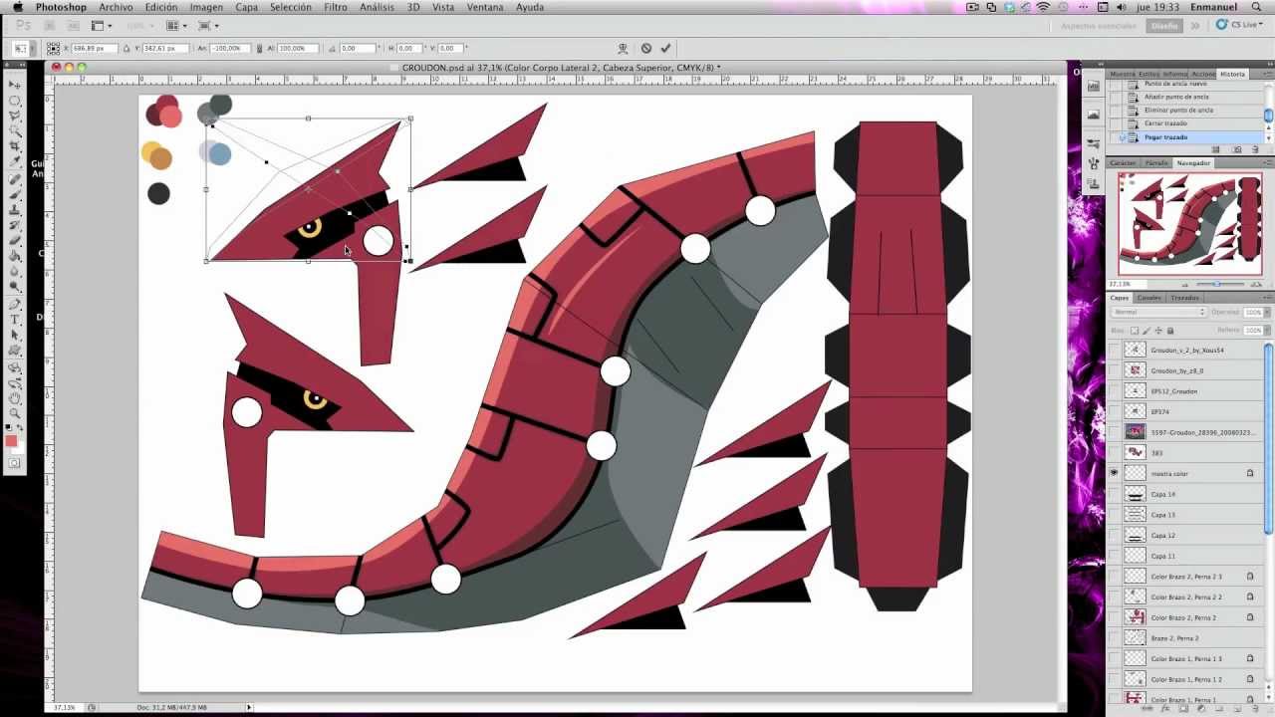Select the Elliptical Marquee tool
Image resolution: width=1275 pixels, height=717 pixels.
tap(15, 101)
